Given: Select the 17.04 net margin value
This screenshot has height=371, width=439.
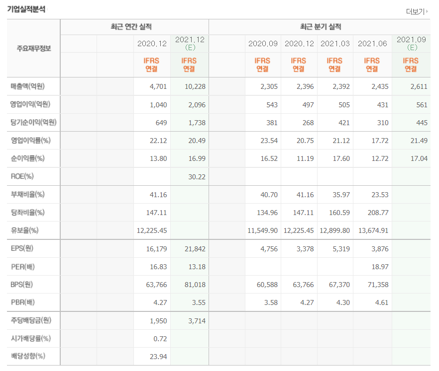Looking at the screenshot, I should coord(419,159).
